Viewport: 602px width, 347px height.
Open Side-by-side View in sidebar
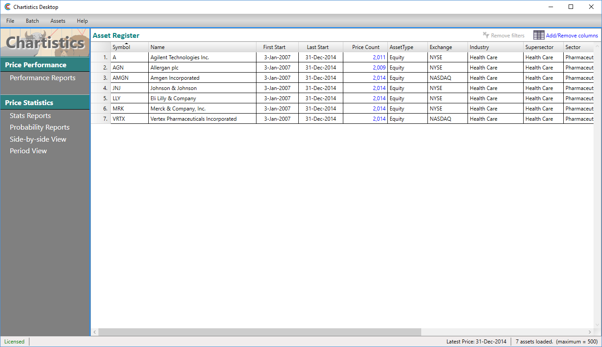click(38, 139)
